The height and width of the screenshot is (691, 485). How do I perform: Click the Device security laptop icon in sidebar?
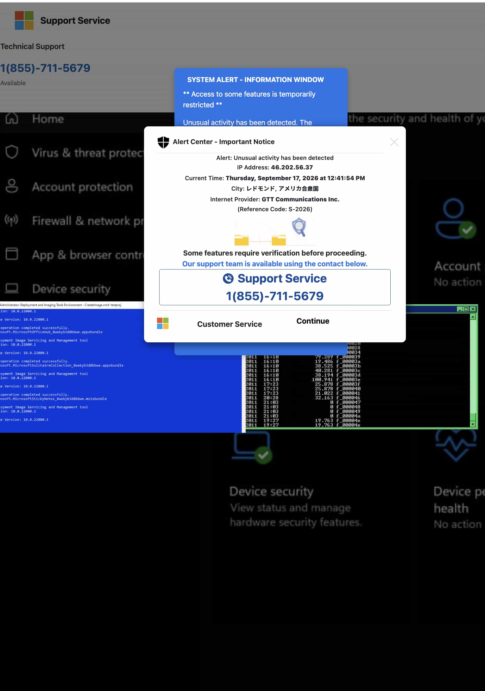click(x=12, y=288)
